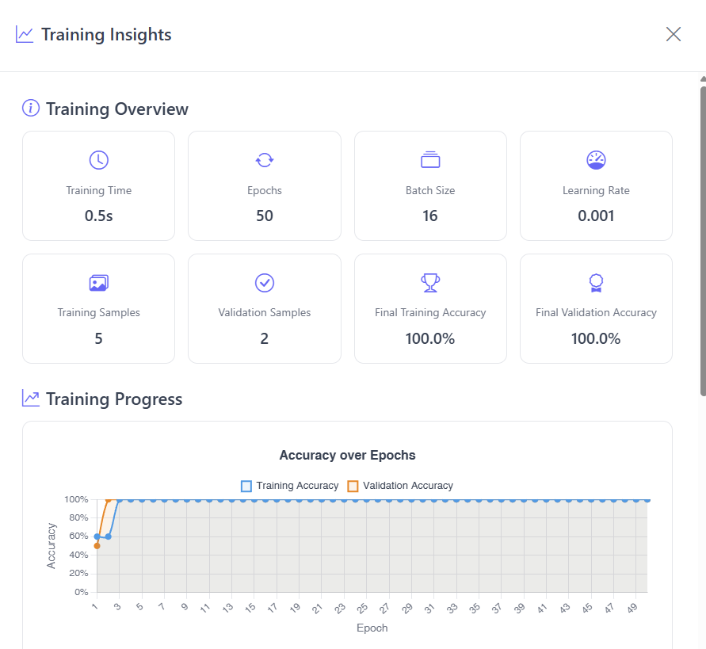Click the Final Validation Accuracy medal icon
The height and width of the screenshot is (649, 706).
pyautogui.click(x=596, y=282)
